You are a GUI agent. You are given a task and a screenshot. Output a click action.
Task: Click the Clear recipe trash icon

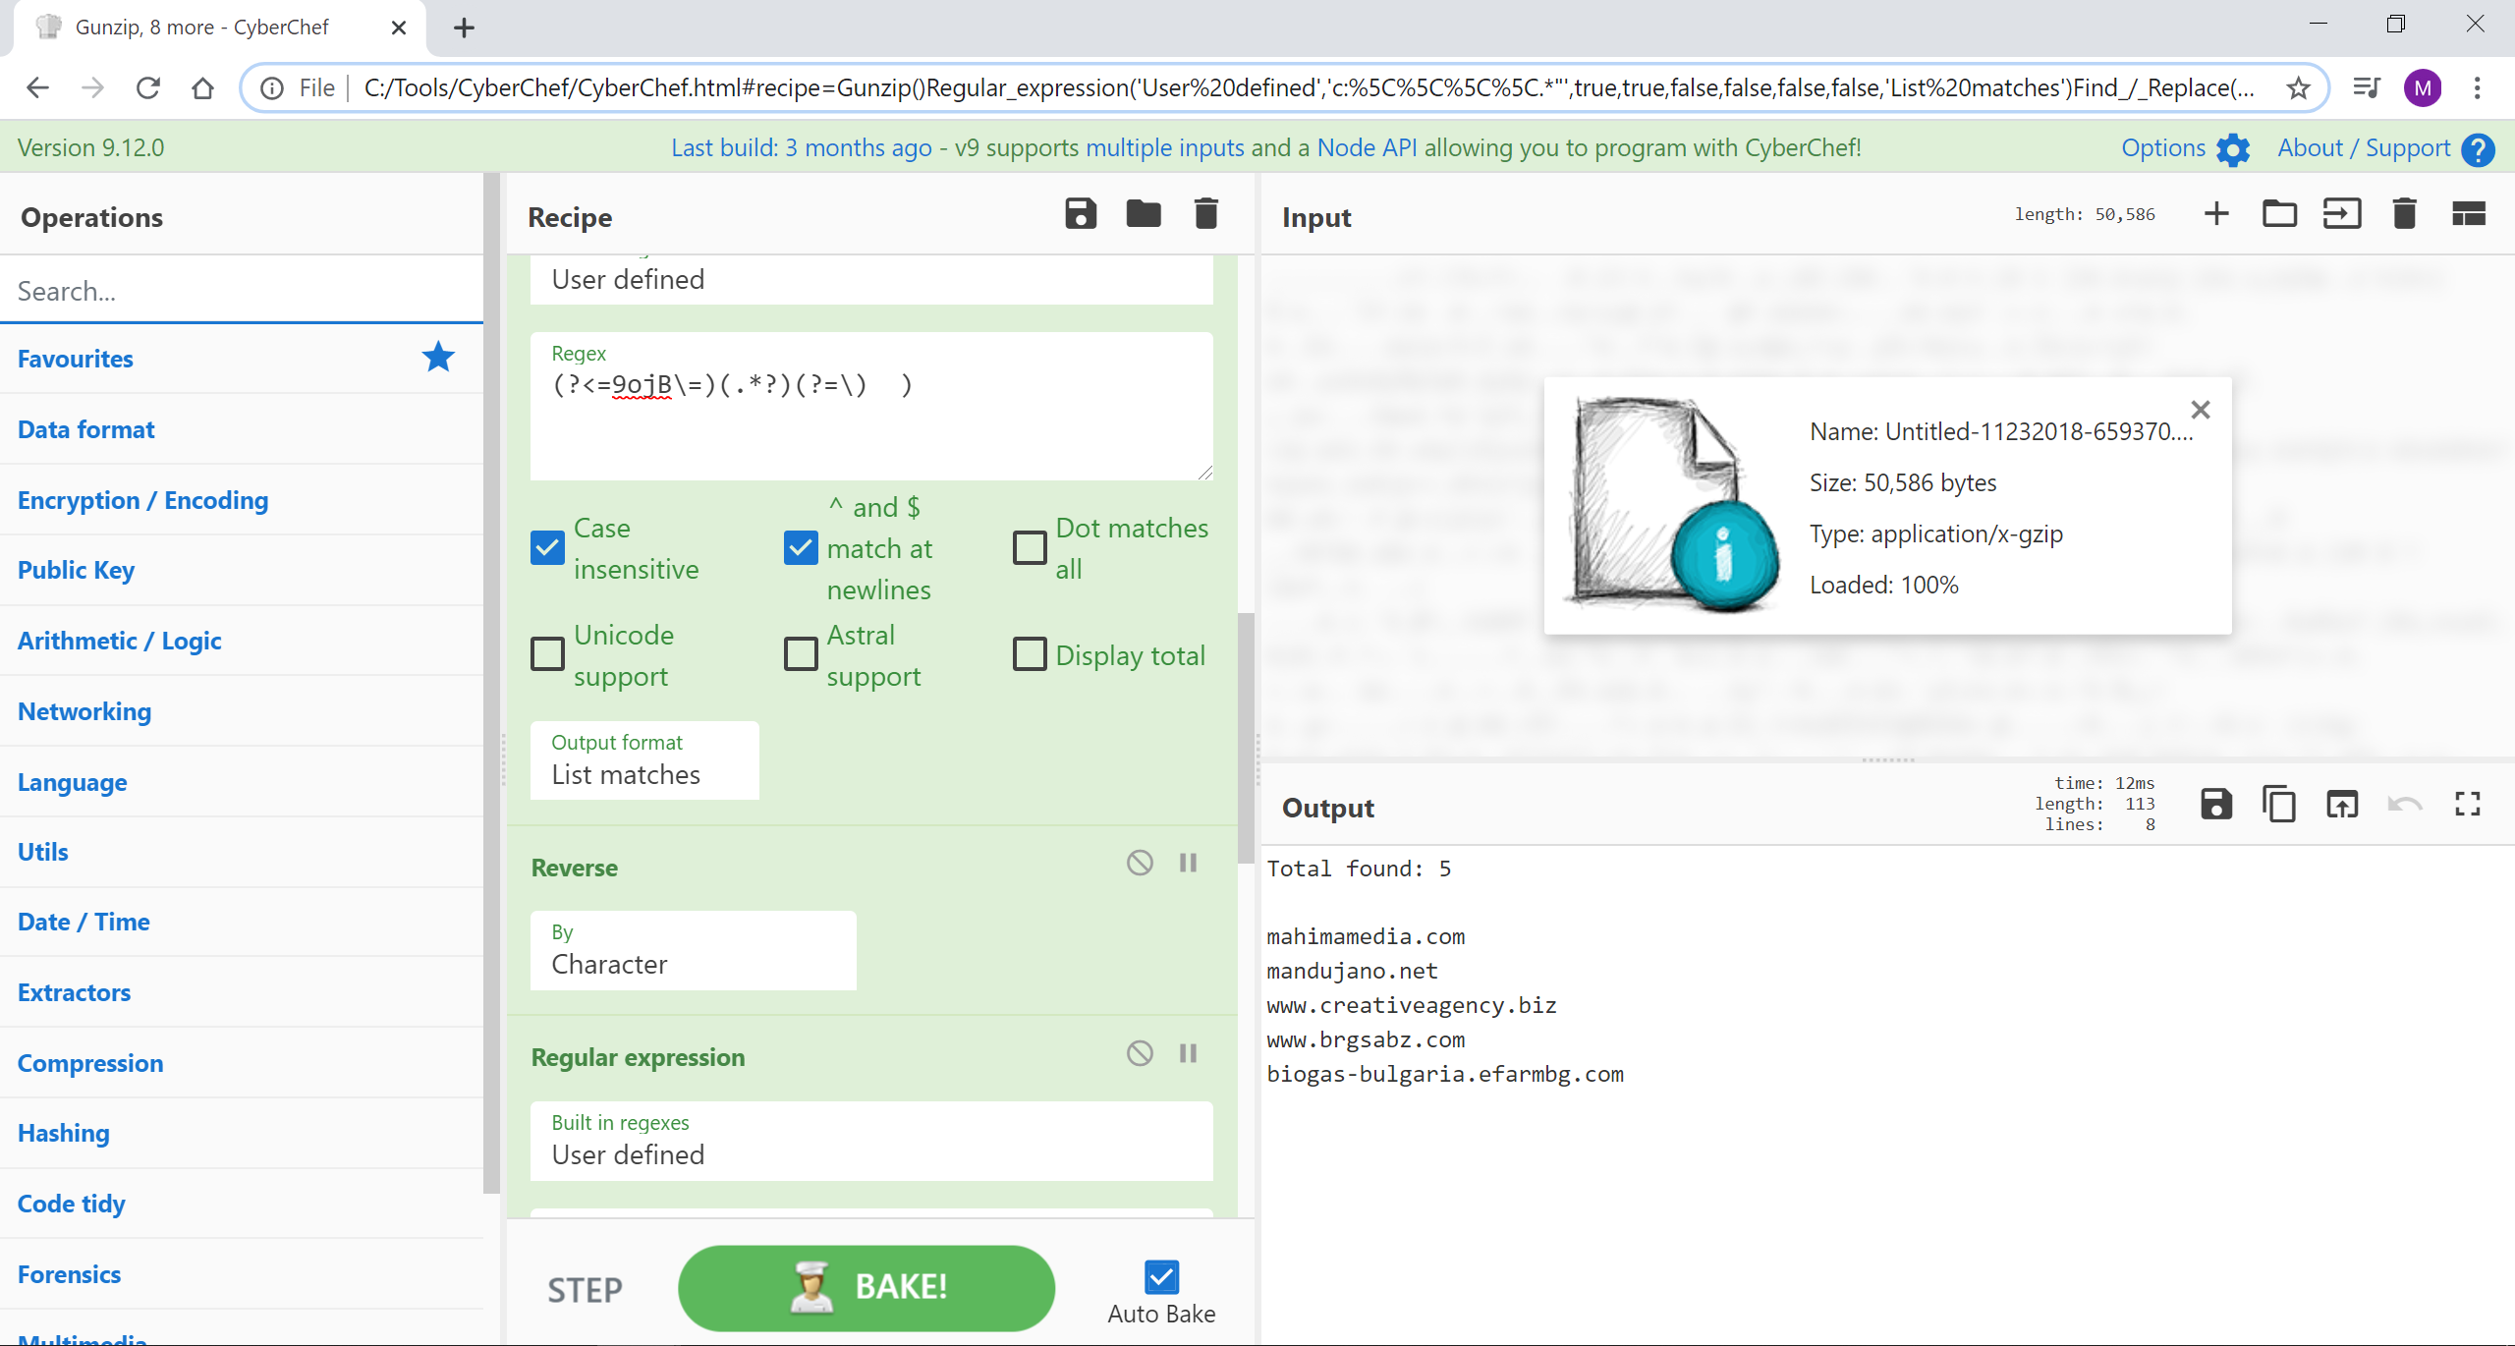click(x=1204, y=214)
